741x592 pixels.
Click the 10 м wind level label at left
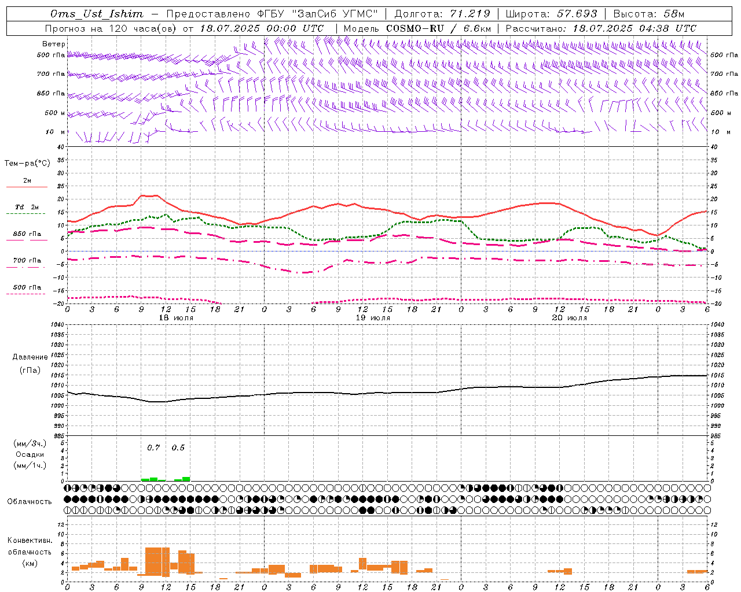click(56, 132)
